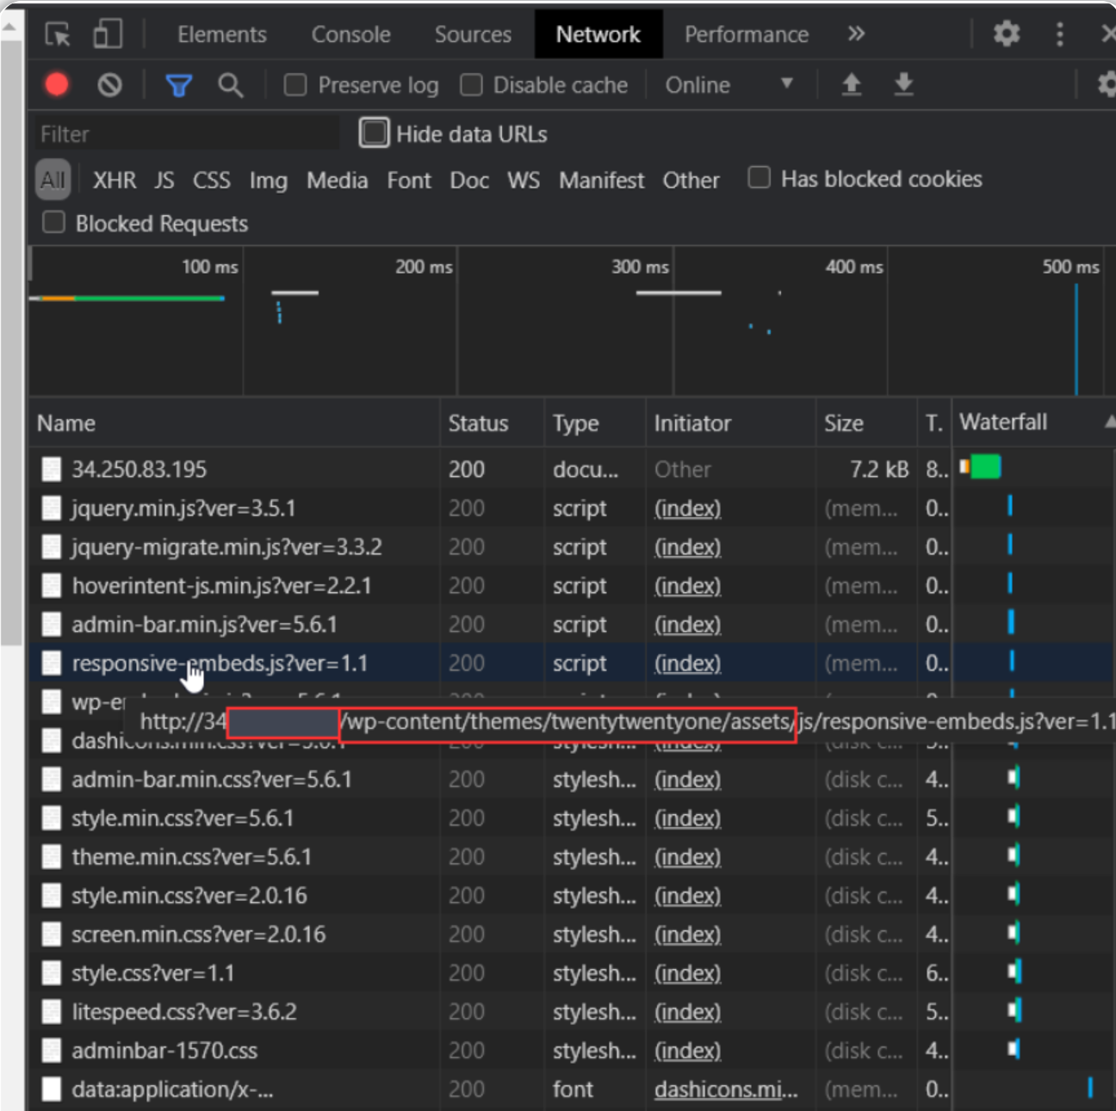
Task: Switch to the Sources tab
Action: click(473, 34)
